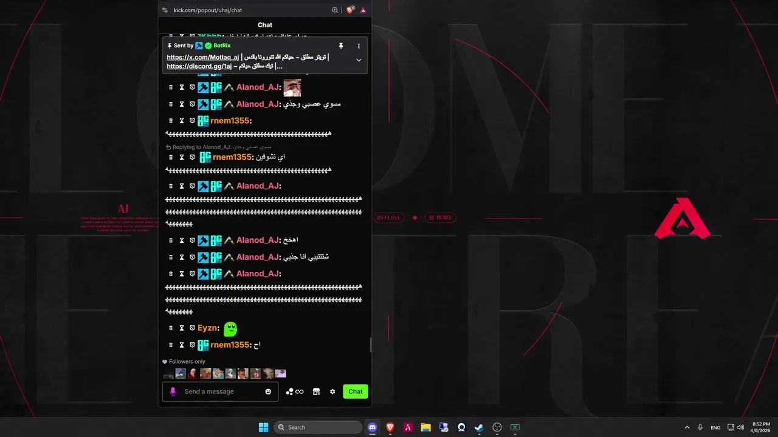Ban rnem1355 via shield on 'اي تشوفين' reply
778x437 pixels.
point(192,157)
